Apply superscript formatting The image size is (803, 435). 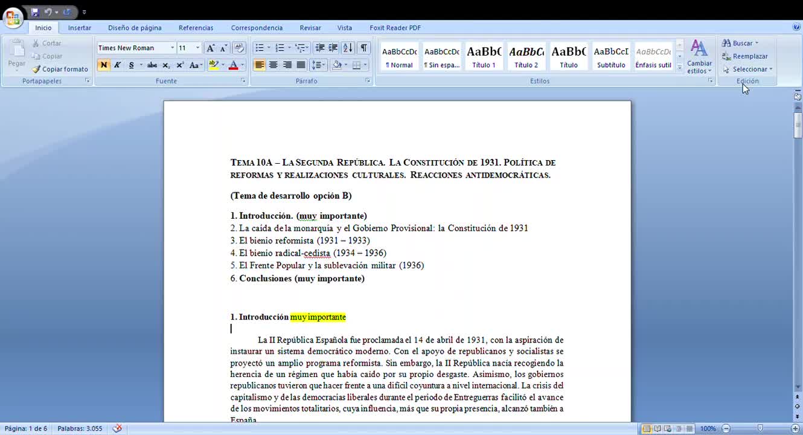(x=179, y=65)
